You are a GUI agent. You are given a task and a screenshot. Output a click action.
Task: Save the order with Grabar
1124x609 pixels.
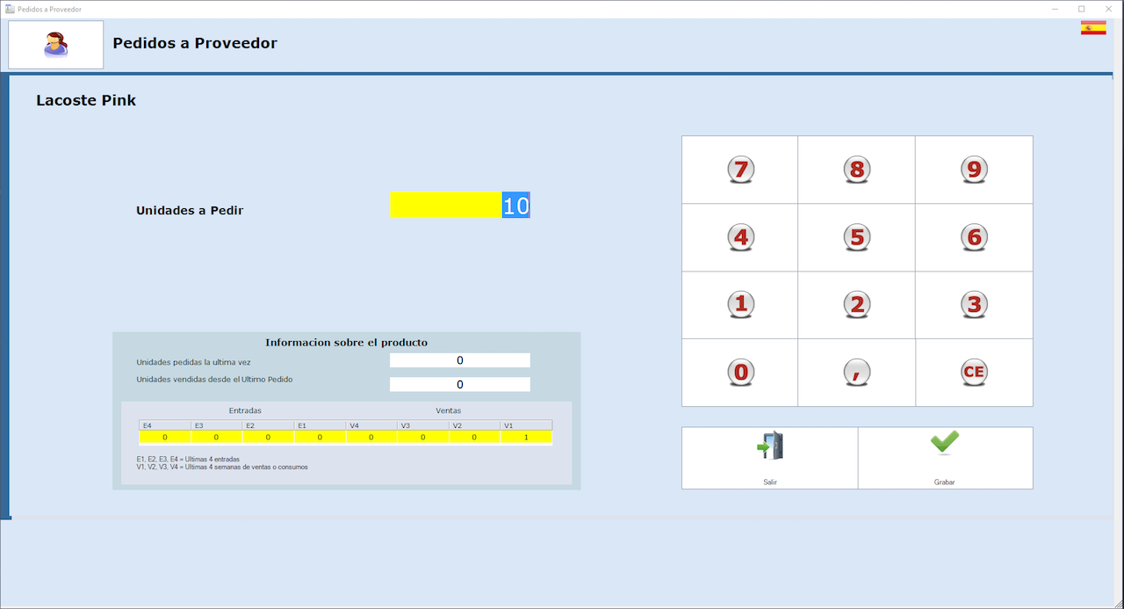(x=945, y=458)
